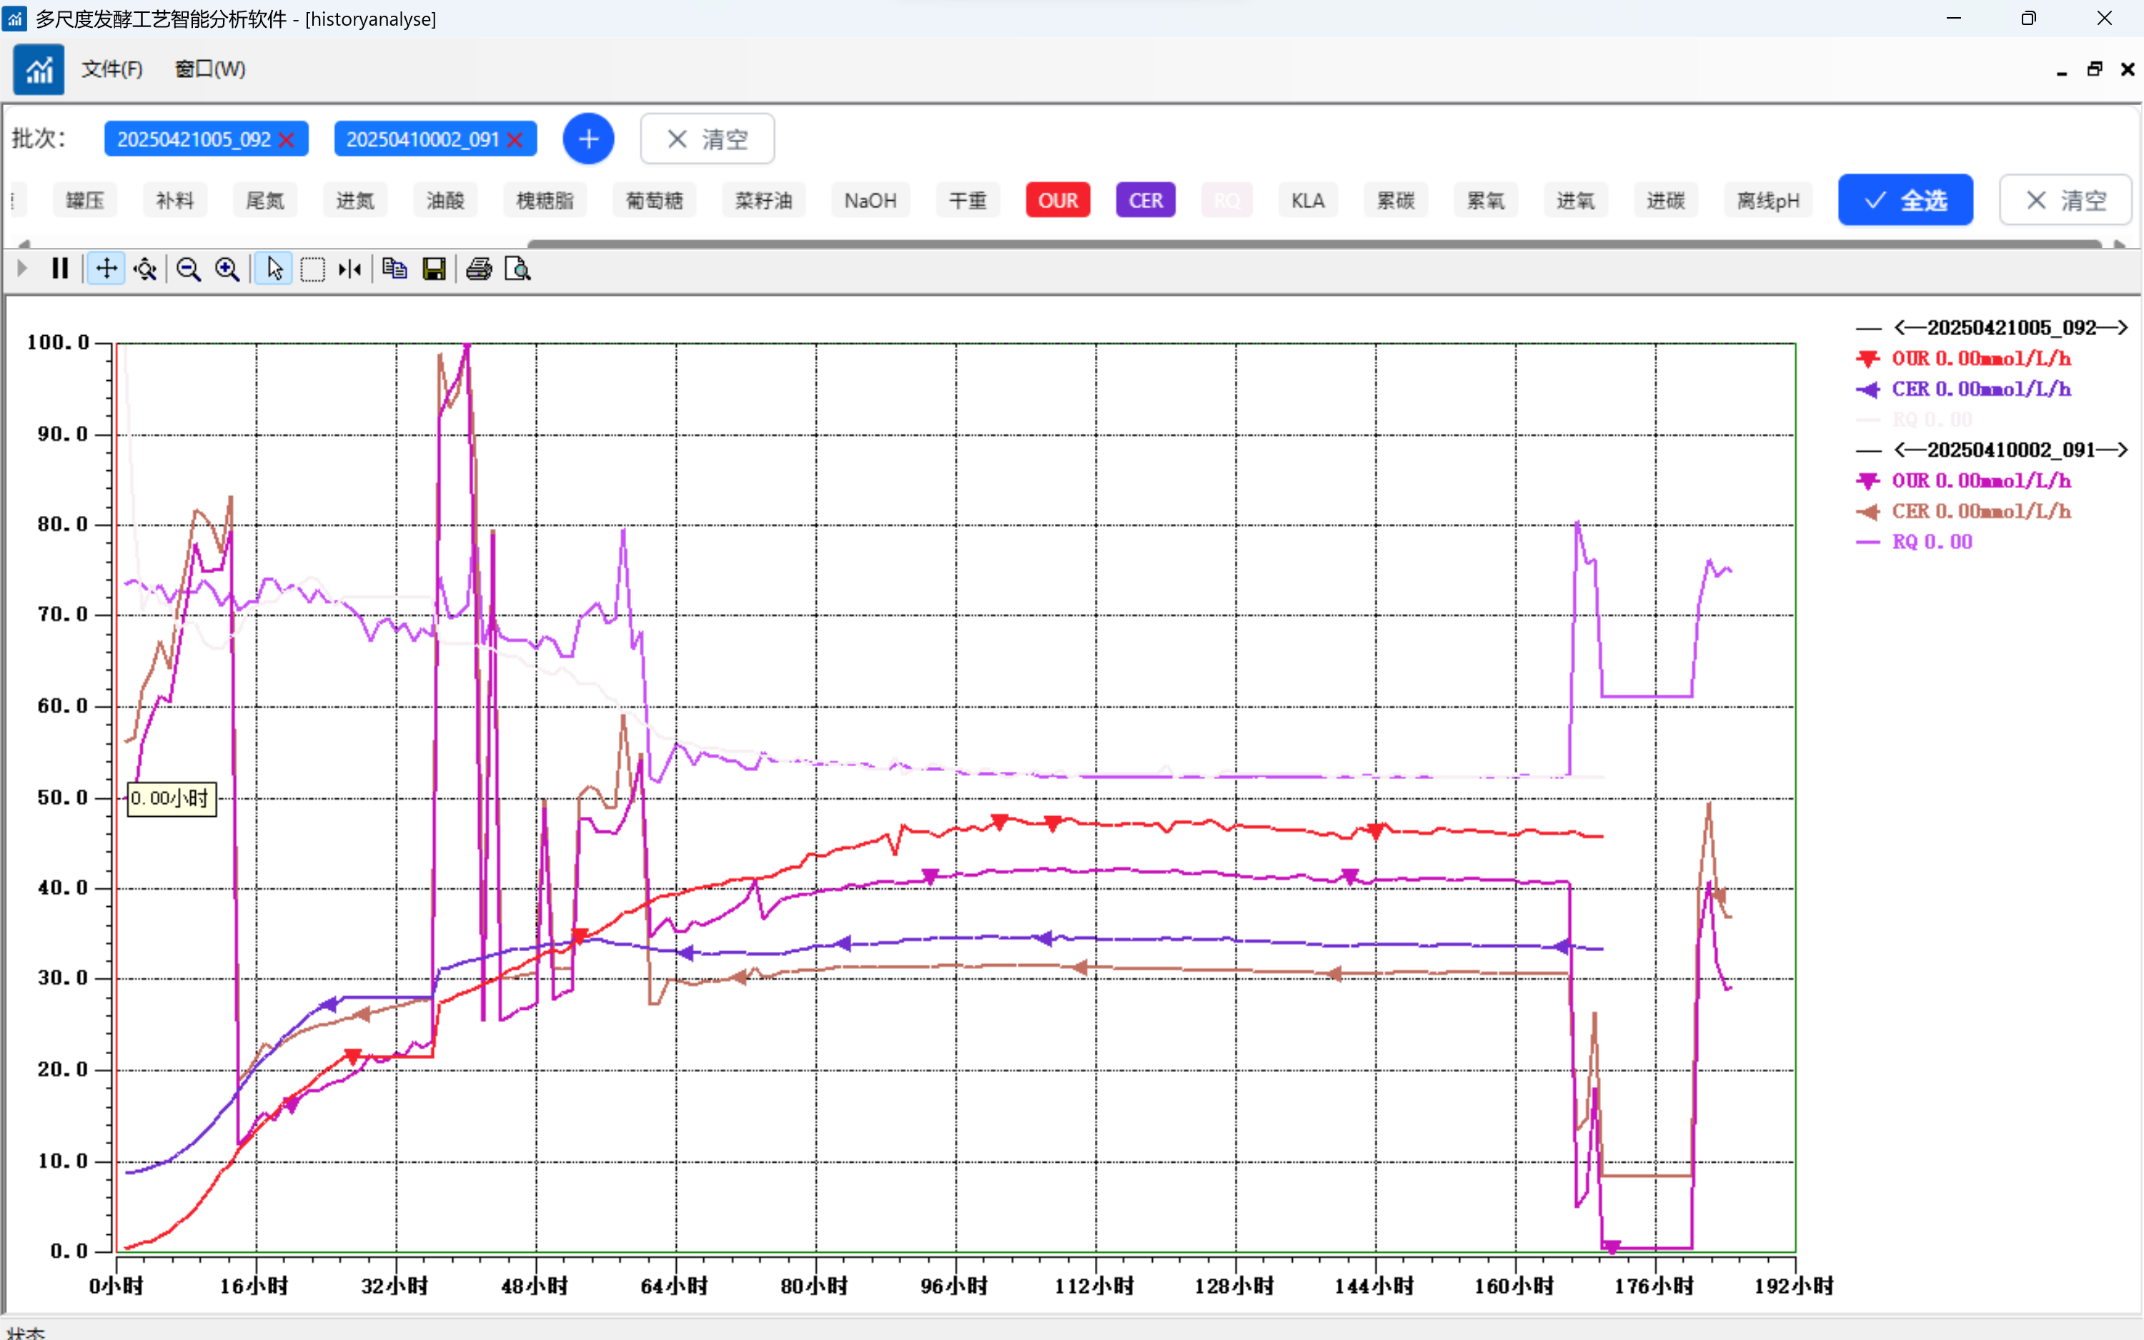The width and height of the screenshot is (2144, 1340).
Task: Toggle the 累氧 parameter tag
Action: point(1486,200)
